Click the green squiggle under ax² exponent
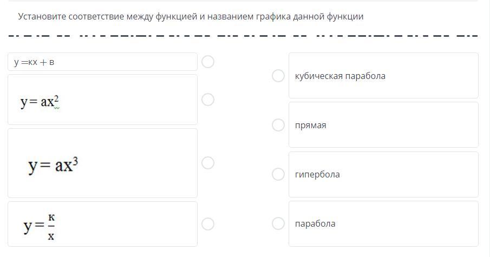This screenshot has width=490, height=257. click(56, 108)
